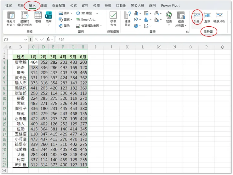Switch to the Data (資料) tab
Image resolution: width=233 pixels, height=175 pixels.
85,6
